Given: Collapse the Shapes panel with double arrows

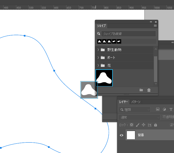Looking at the screenshot, I should coord(151,22).
